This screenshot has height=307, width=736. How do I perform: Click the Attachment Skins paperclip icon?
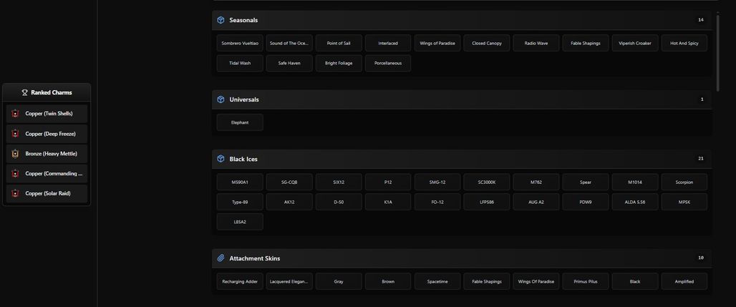pyautogui.click(x=221, y=258)
